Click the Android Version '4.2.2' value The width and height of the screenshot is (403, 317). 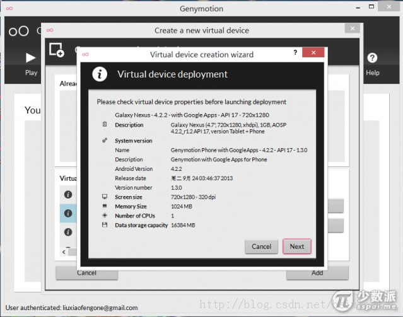pyautogui.click(x=177, y=169)
